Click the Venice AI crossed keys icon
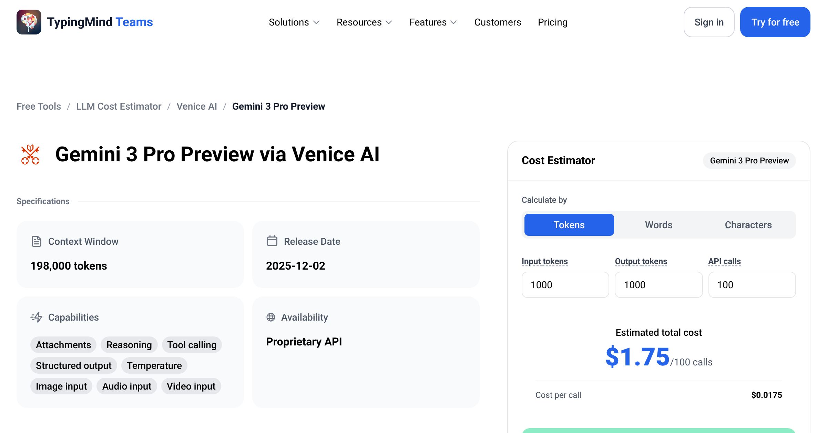 click(x=30, y=154)
